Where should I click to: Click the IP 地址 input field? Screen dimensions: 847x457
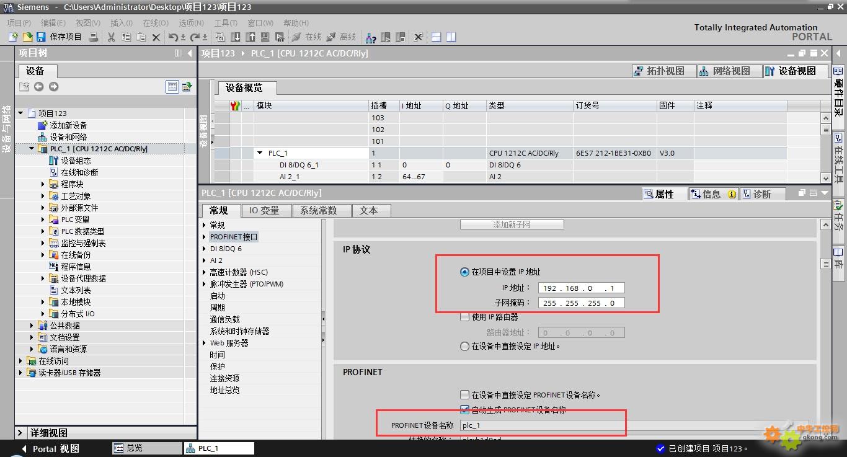click(x=581, y=288)
